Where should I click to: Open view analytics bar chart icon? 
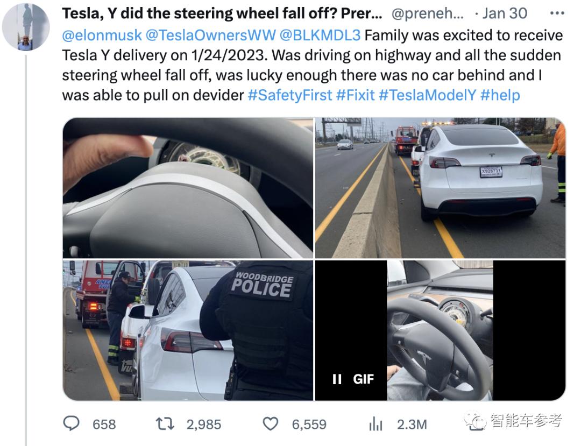point(375,424)
